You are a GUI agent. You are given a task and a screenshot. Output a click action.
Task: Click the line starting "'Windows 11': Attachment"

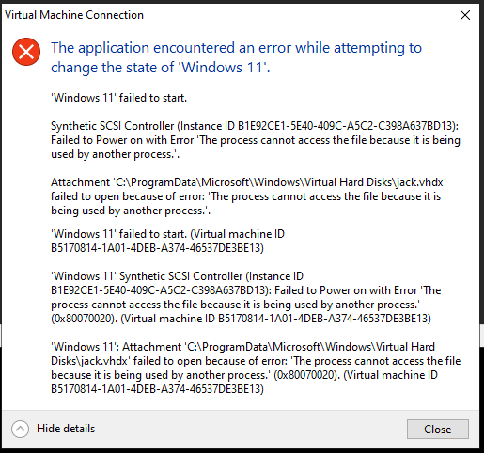pyautogui.click(x=242, y=347)
